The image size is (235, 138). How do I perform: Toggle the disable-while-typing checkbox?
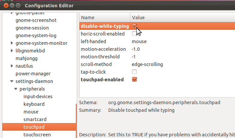point(134,26)
